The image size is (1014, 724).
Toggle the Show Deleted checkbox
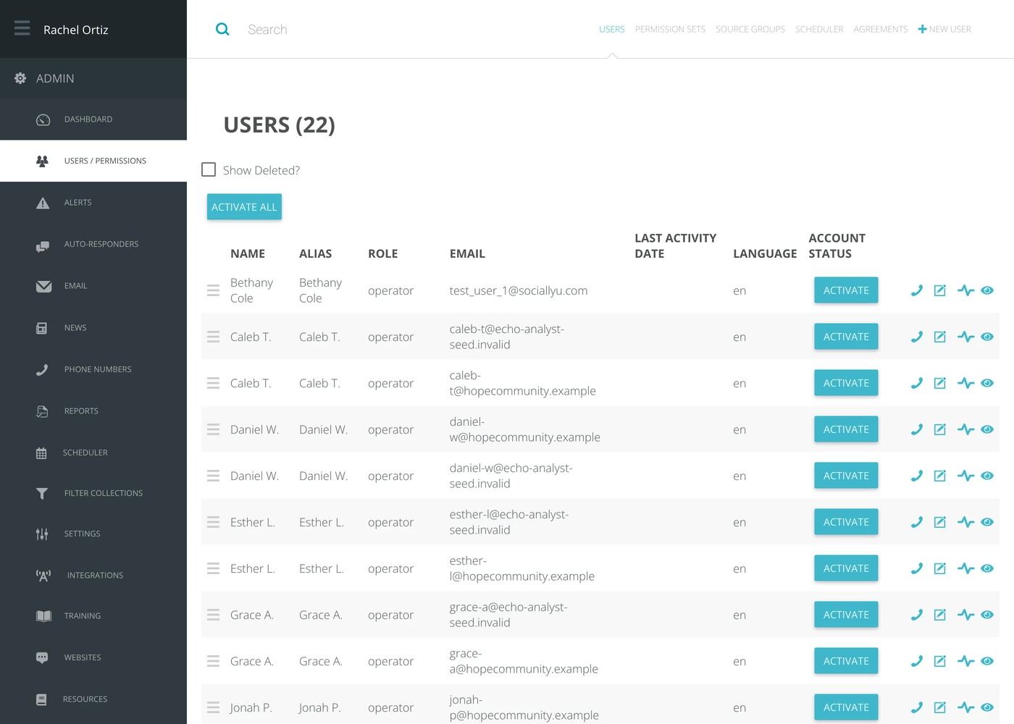pyautogui.click(x=209, y=169)
